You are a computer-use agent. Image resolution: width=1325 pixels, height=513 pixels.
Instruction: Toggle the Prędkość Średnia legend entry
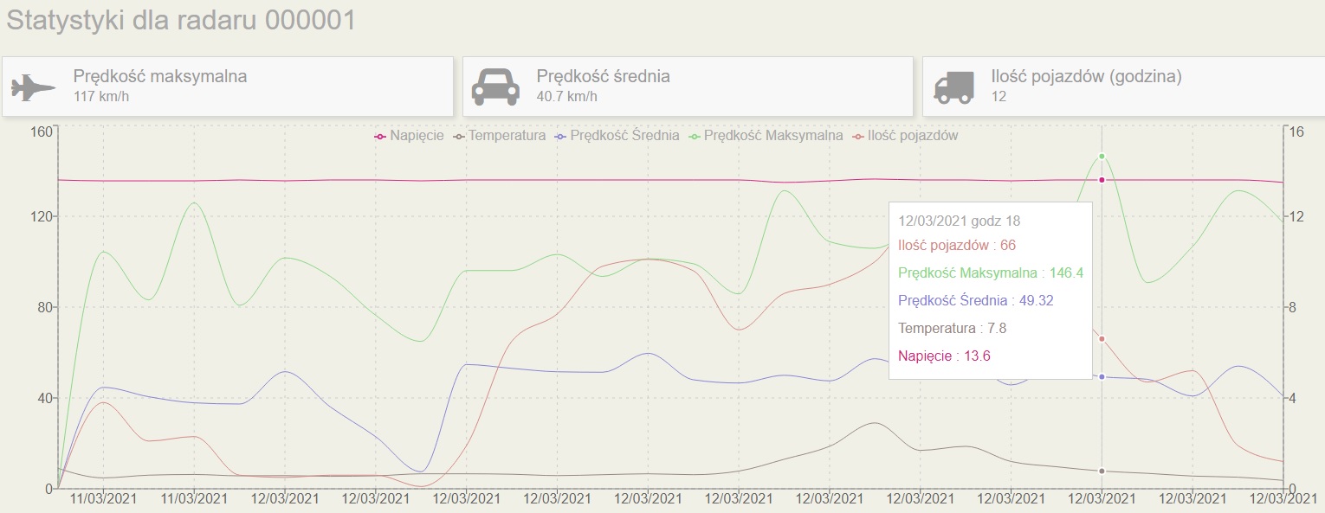point(617,136)
